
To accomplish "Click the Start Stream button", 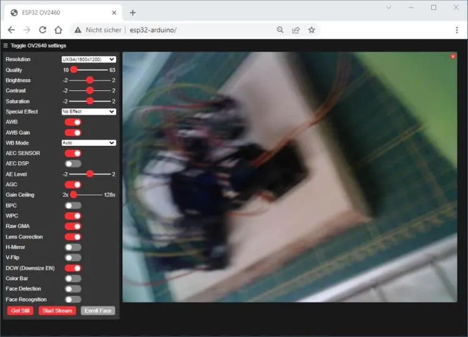I will [57, 310].
